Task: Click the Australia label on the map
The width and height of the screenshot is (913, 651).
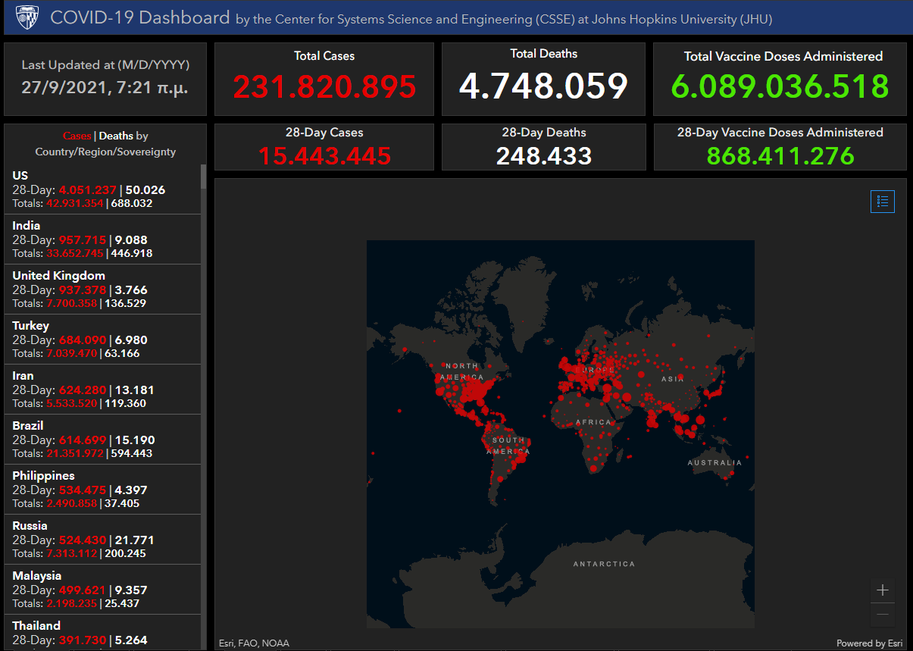Action: (714, 462)
